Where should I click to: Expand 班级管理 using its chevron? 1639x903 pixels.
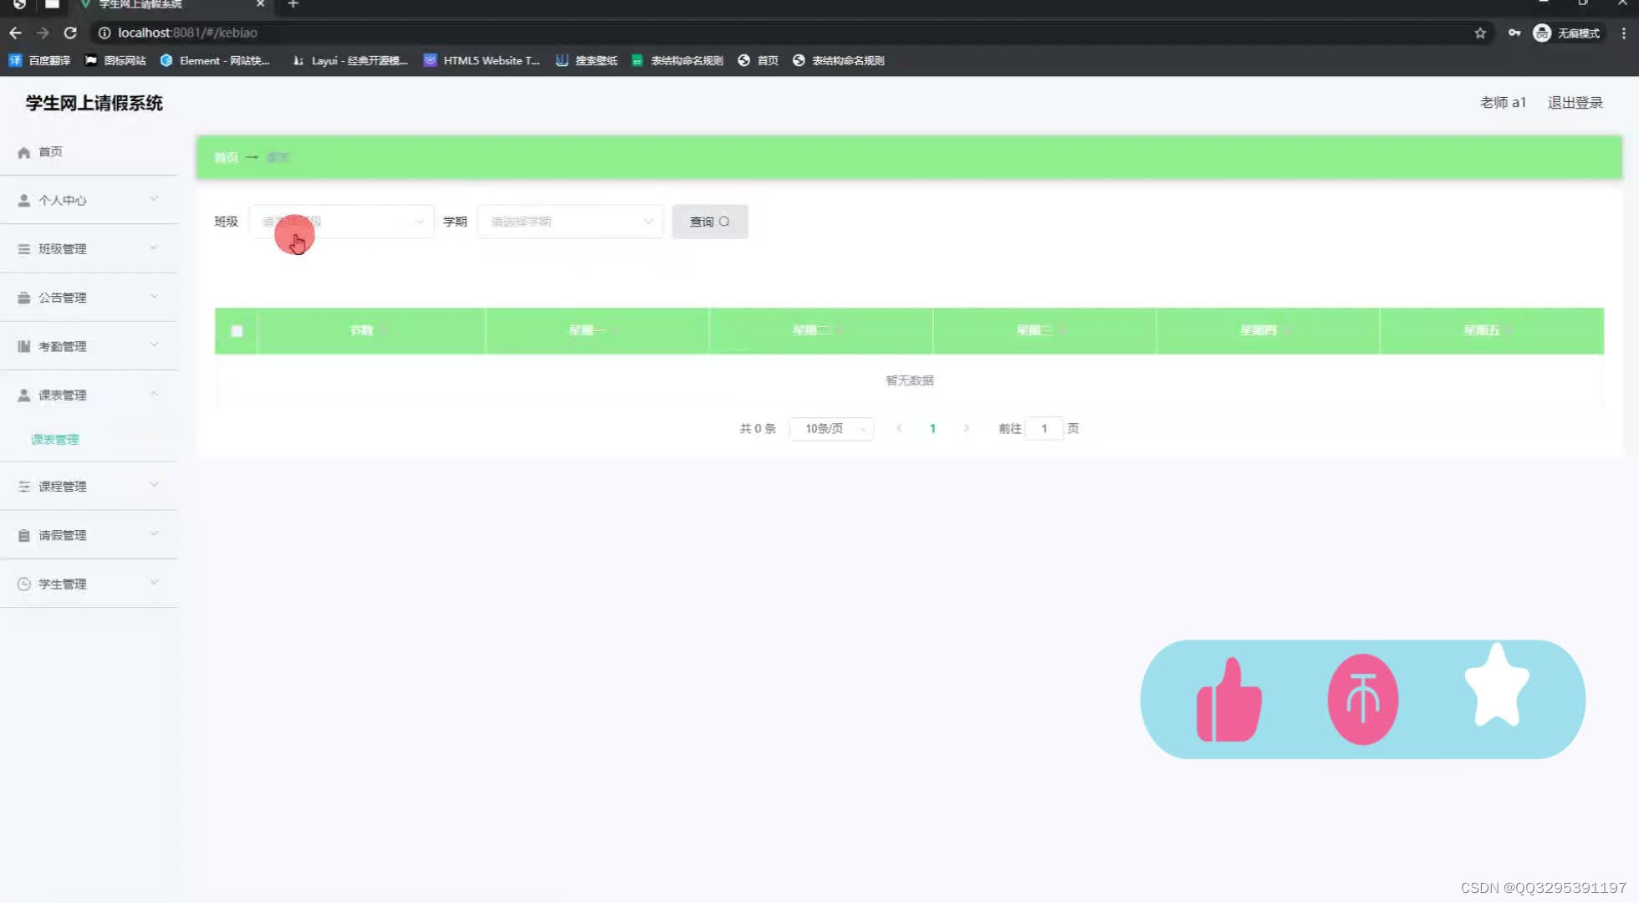click(x=154, y=248)
